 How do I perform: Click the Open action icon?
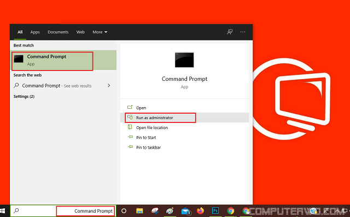coord(130,107)
